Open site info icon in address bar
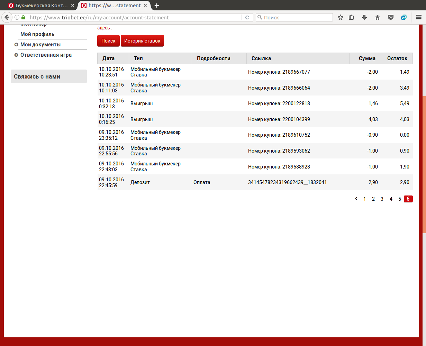This screenshot has width=426, height=346. [17, 17]
